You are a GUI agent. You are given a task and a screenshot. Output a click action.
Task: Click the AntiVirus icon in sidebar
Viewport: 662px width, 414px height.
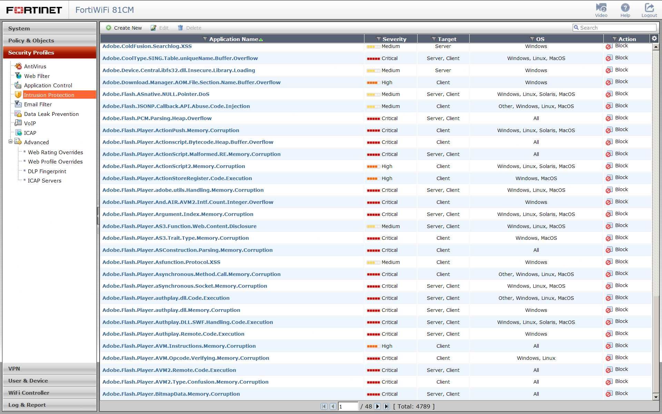pos(18,66)
